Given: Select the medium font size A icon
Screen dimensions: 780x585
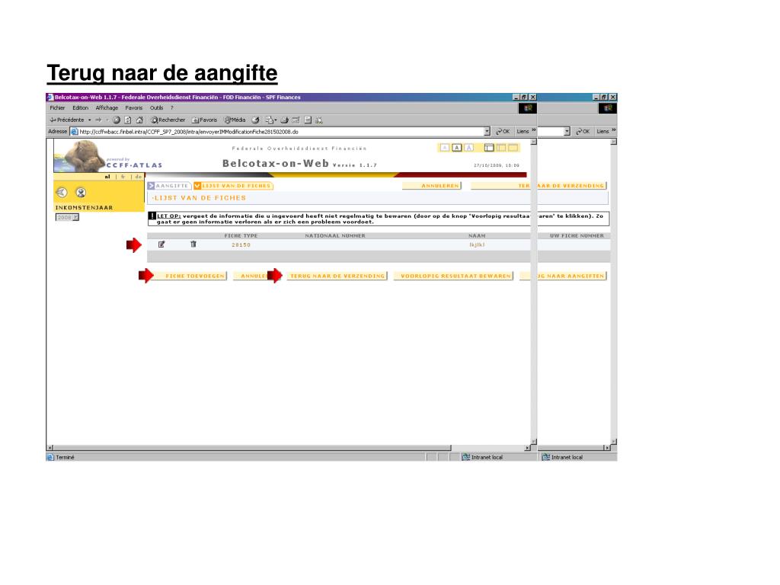Looking at the screenshot, I should [x=457, y=148].
